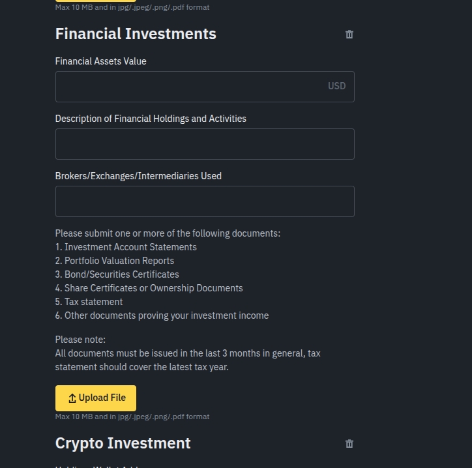472x468 pixels.
Task: Click the Financial Assets Value label
Action: pyautogui.click(x=101, y=61)
